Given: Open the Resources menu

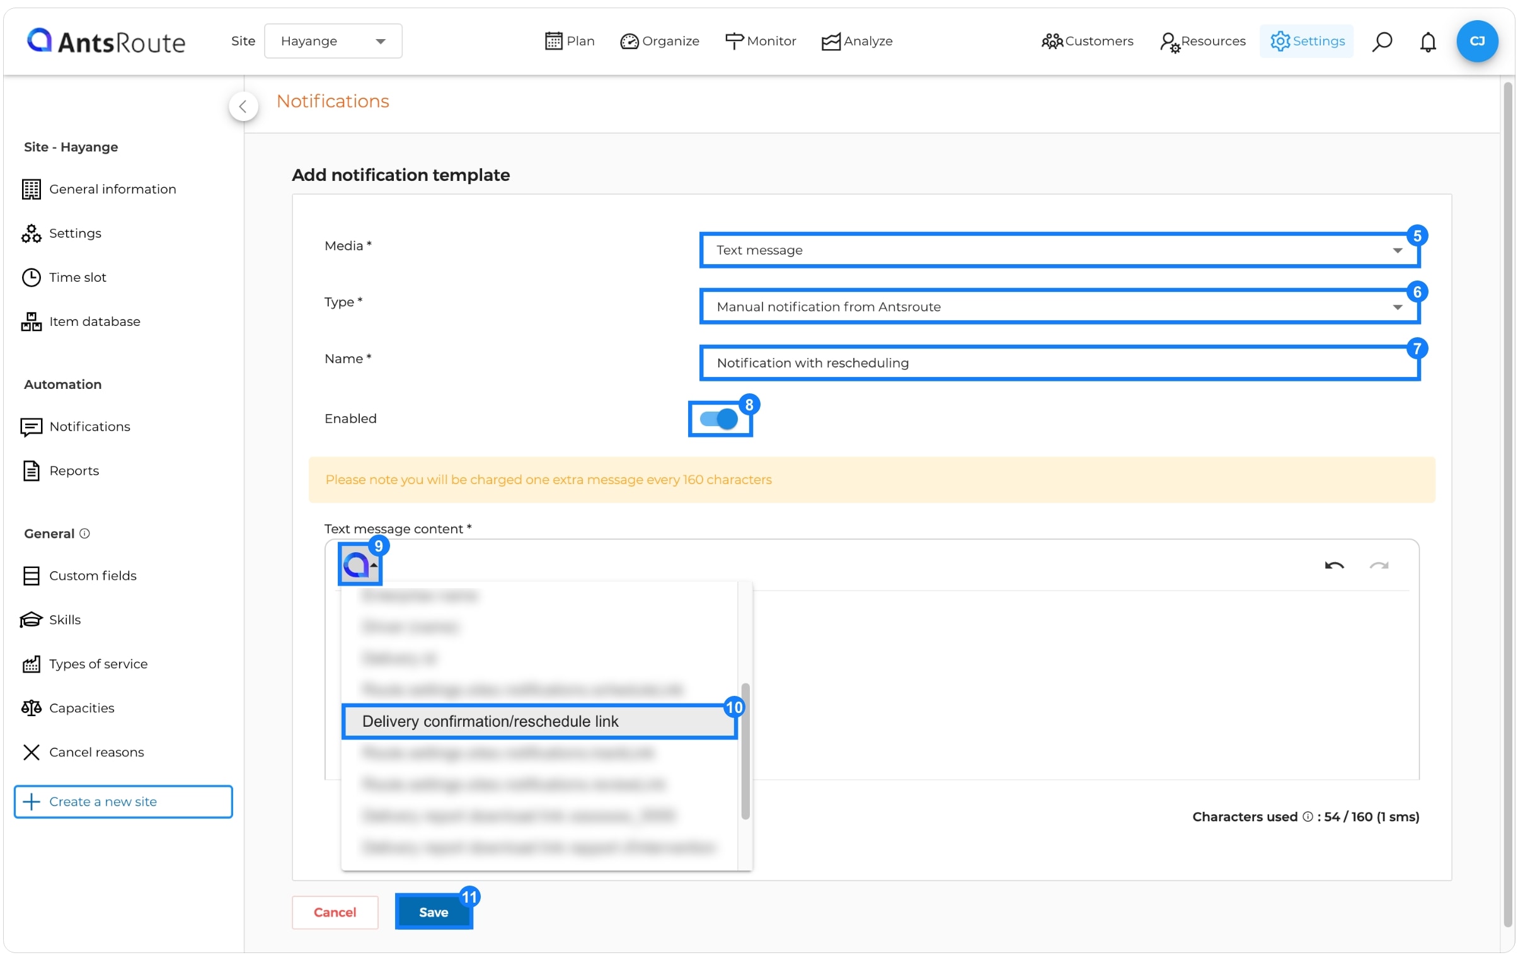Looking at the screenshot, I should point(1202,41).
